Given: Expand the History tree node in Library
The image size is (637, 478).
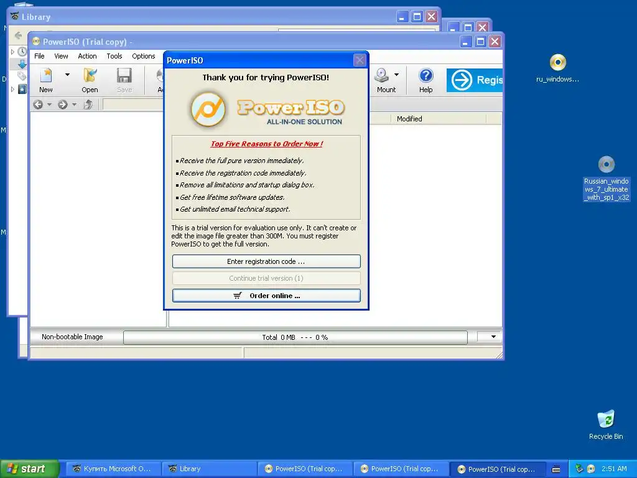Looking at the screenshot, I should point(12,52).
